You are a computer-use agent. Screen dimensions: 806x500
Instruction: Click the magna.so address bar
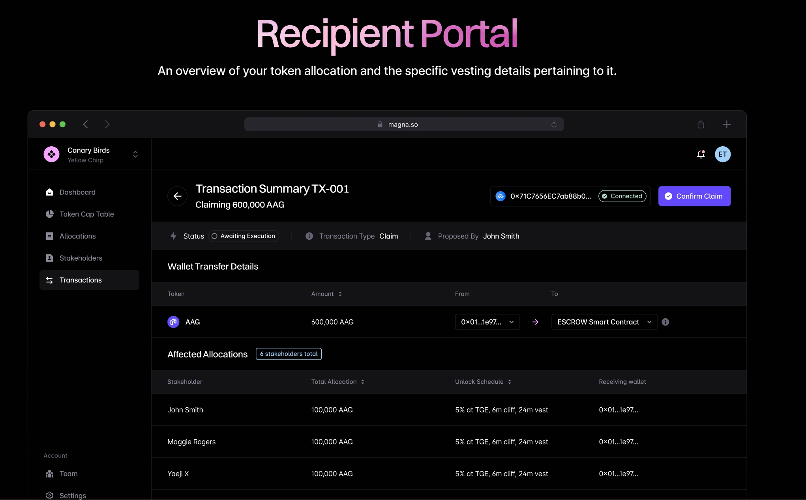[x=403, y=125]
